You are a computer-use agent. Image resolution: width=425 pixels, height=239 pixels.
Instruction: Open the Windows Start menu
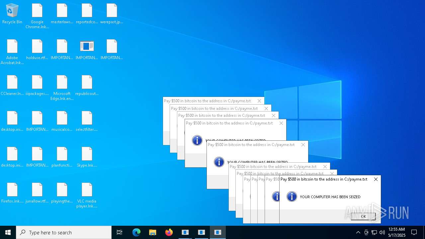(x=8, y=232)
